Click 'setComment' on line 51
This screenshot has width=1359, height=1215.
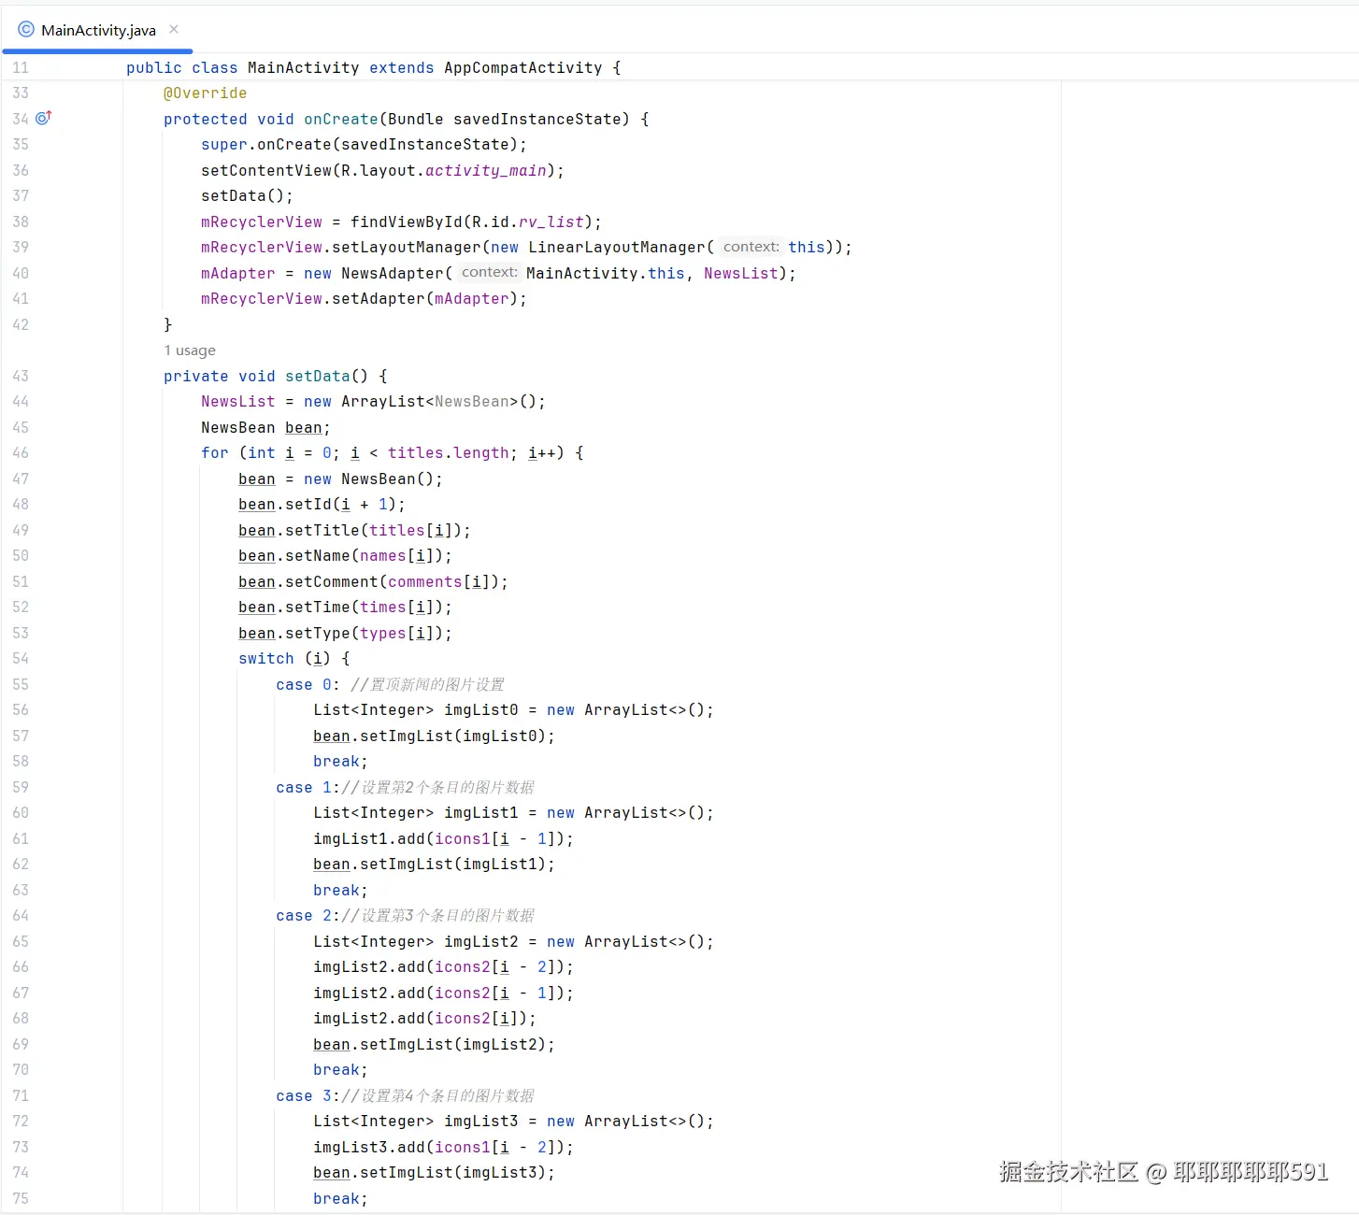pos(332,581)
